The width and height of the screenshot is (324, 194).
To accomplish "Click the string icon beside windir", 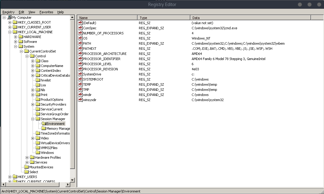I will pyautogui.click(x=80, y=95).
